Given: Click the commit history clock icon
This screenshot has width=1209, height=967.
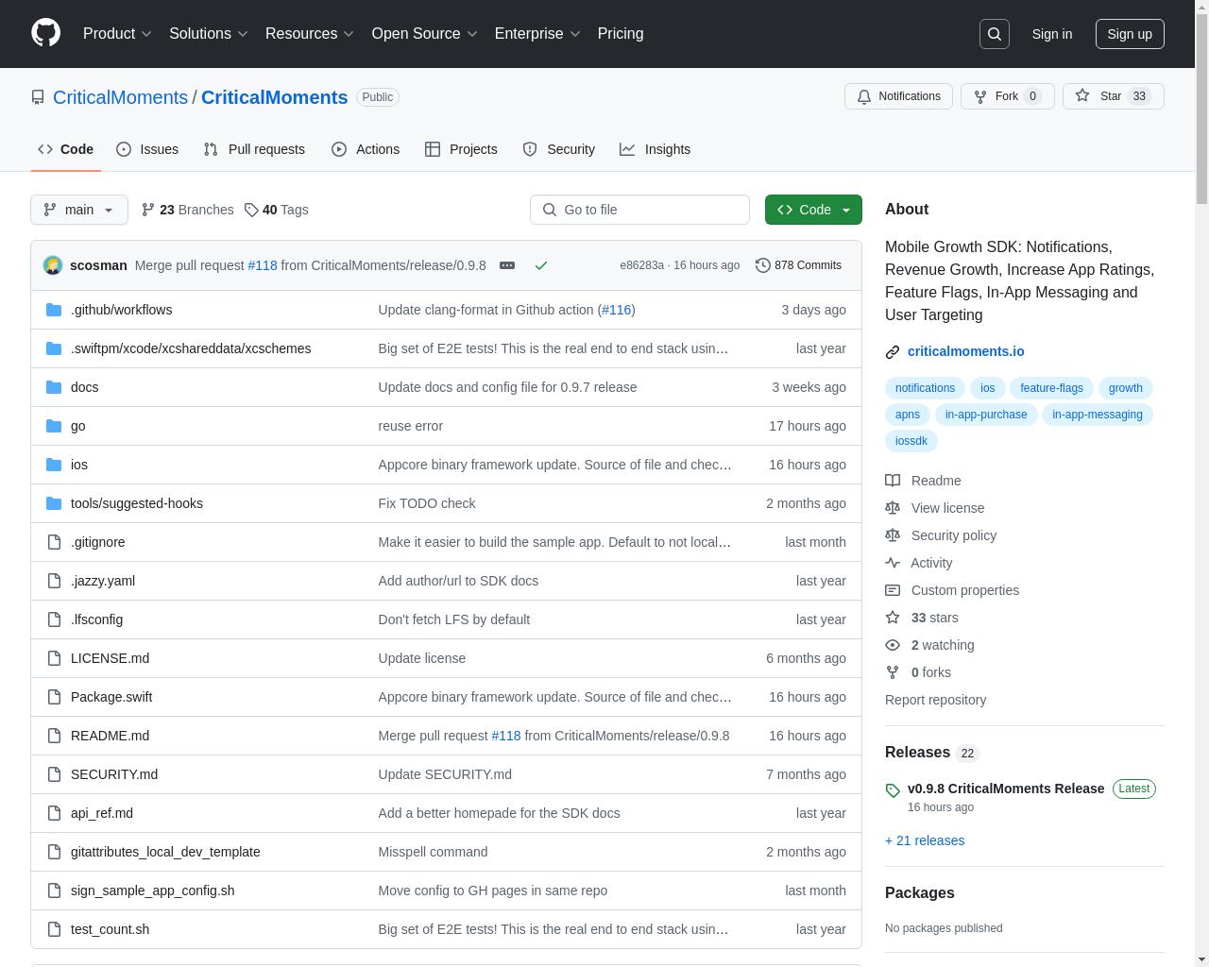Looking at the screenshot, I should (763, 265).
